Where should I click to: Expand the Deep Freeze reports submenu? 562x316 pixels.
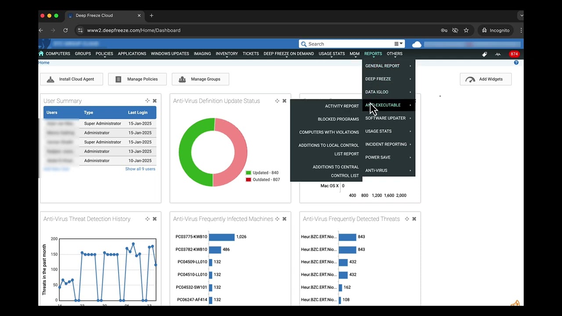click(389, 79)
